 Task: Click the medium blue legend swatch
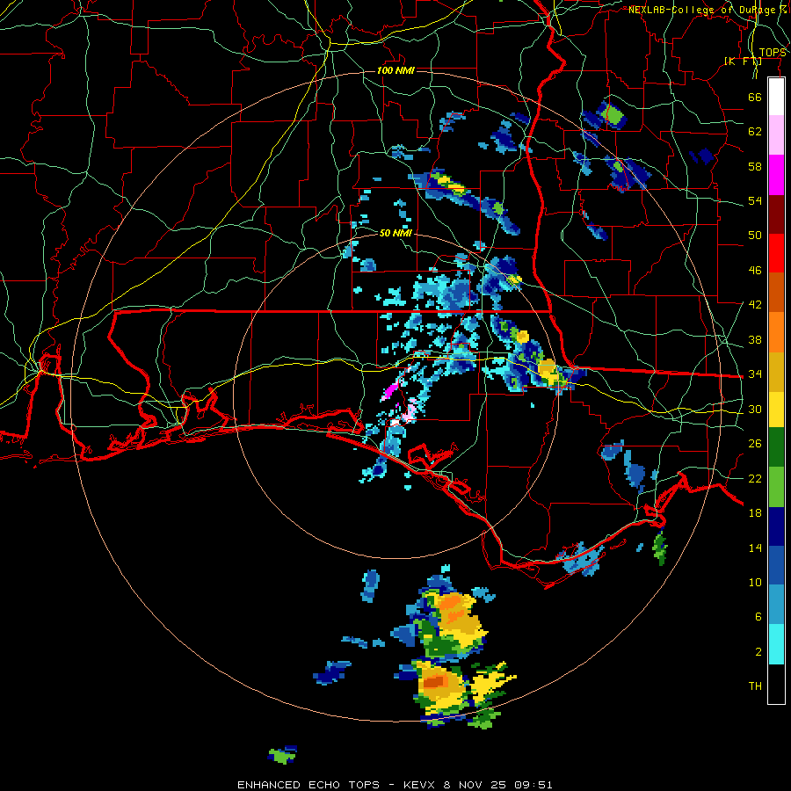coord(776,565)
